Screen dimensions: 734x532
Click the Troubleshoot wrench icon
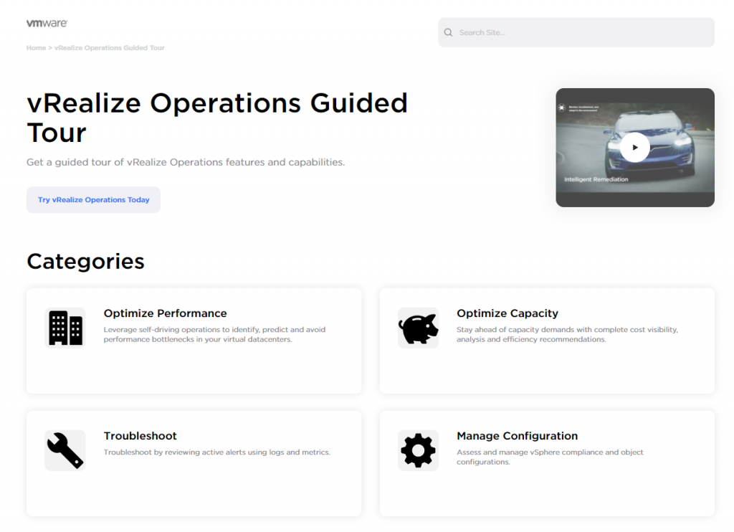click(65, 450)
